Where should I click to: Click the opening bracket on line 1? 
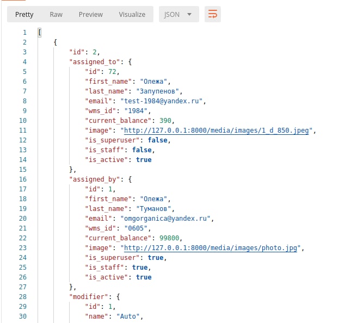pos(40,33)
